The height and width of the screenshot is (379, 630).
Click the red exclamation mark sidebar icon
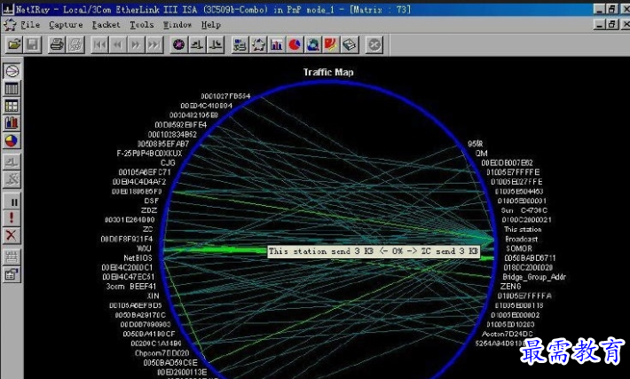pyautogui.click(x=12, y=218)
